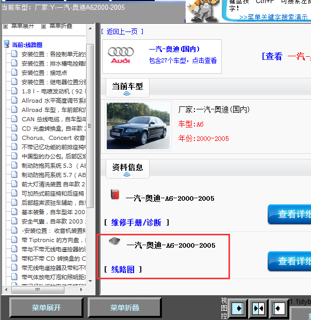Open CAN 总线电缆 tree item
Viewport: 311px width, 320px height.
coord(54,119)
